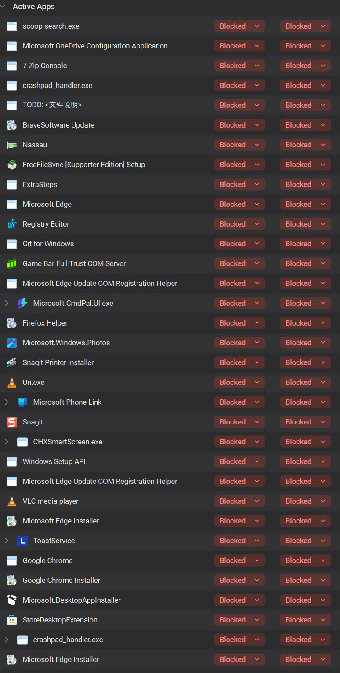Expand the Microsoft.CmdPal.UI.exe row
Screen dimensions: 340x673
pyautogui.click(x=7, y=304)
